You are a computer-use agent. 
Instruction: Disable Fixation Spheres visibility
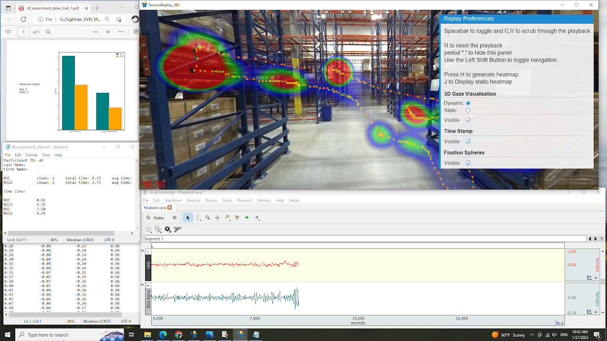[468, 162]
